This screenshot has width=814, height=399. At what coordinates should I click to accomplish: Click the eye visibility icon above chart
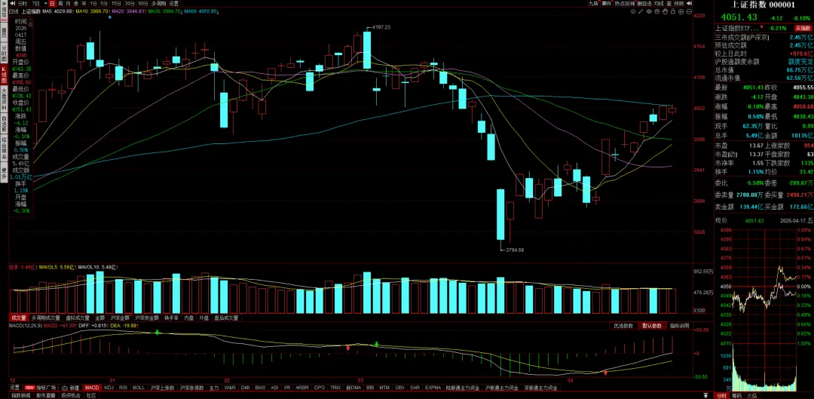tap(649, 11)
